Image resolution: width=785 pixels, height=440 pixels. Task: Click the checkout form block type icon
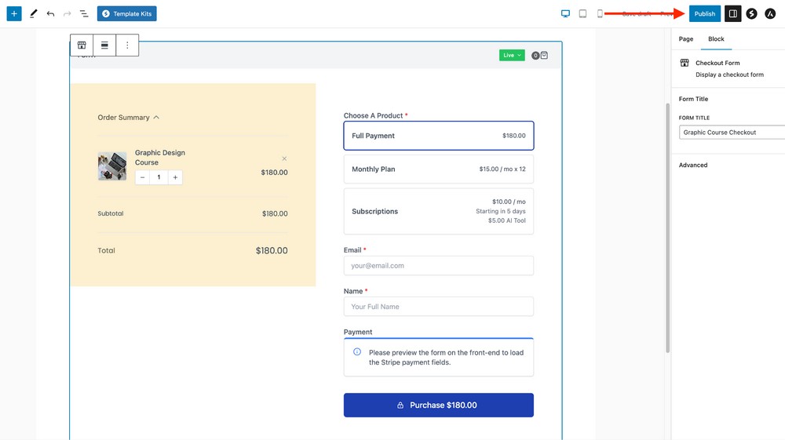pos(82,45)
